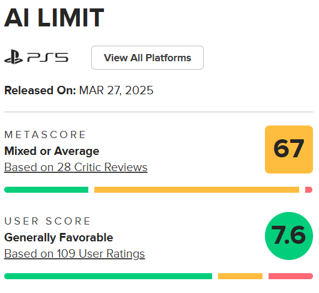The width and height of the screenshot is (319, 293).
Task: Select the red negative user ratings bar
Action: pyautogui.click(x=291, y=276)
